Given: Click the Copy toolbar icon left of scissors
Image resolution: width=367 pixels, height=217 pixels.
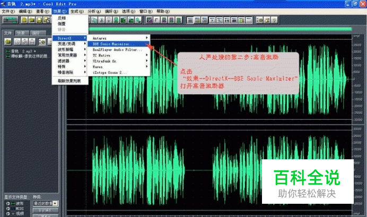Looking at the screenshot, I should tap(94, 20).
